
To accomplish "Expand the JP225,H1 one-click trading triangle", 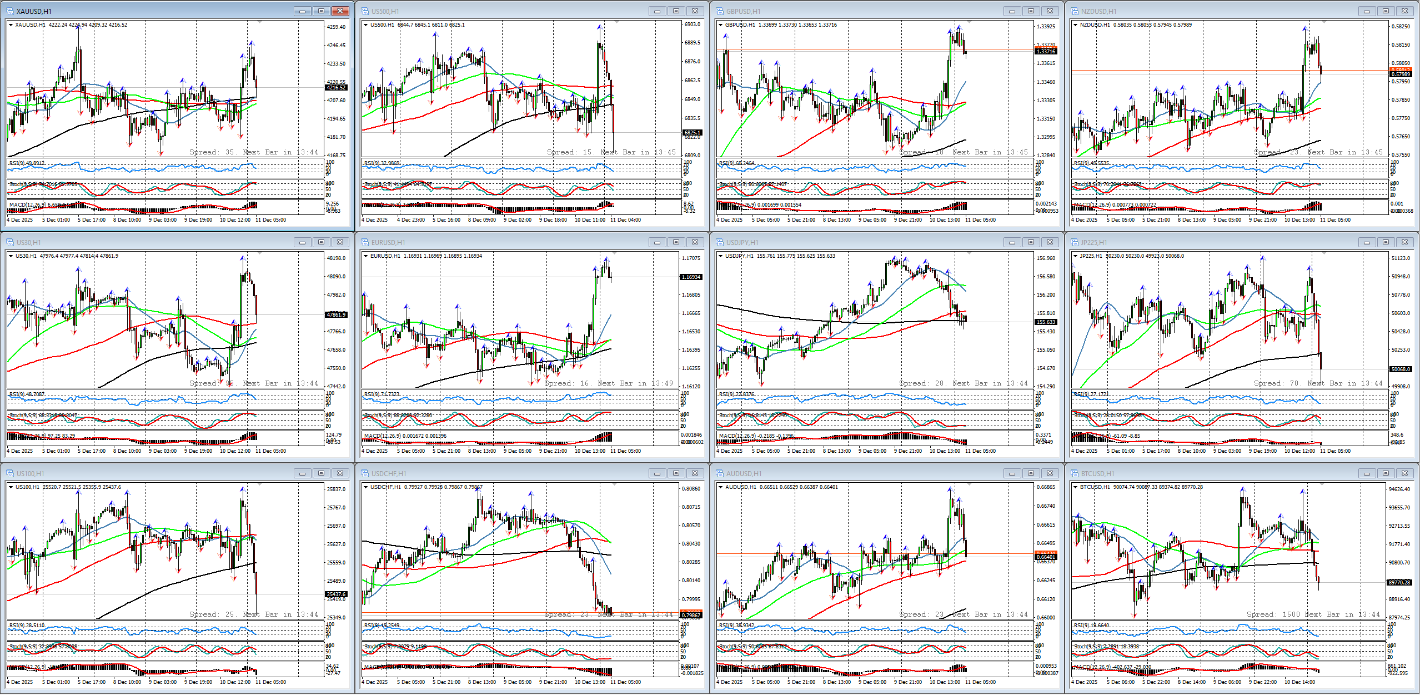I will point(1075,256).
